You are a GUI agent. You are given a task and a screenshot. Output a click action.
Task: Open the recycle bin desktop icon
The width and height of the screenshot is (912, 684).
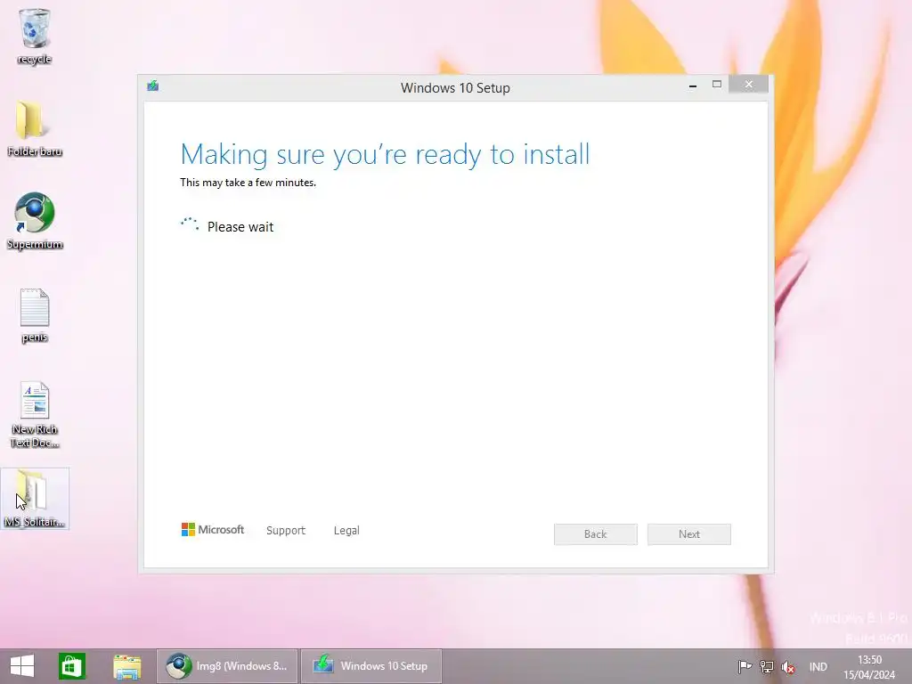coord(35,36)
